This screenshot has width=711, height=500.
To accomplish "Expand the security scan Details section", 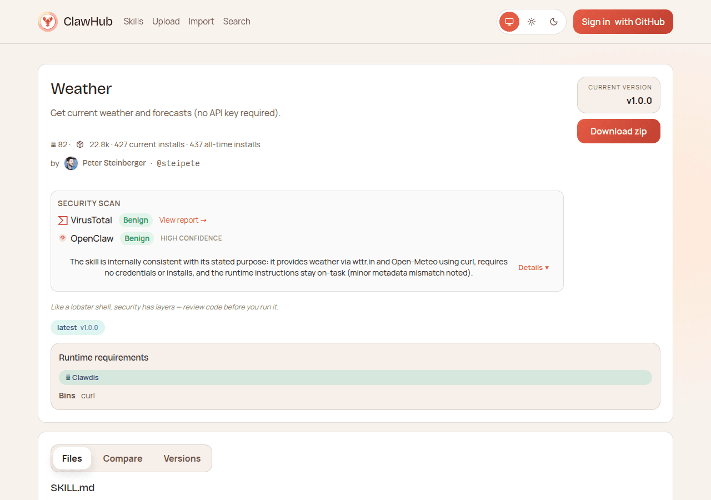I will click(533, 267).
